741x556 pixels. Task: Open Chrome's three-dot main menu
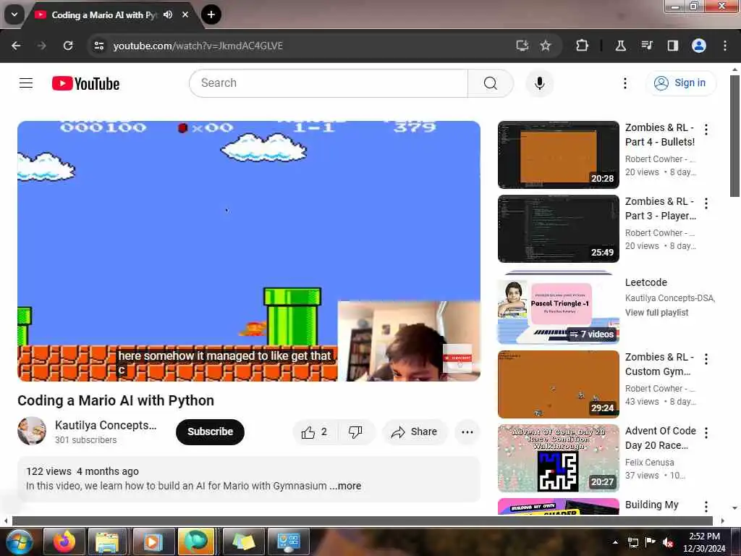724,46
